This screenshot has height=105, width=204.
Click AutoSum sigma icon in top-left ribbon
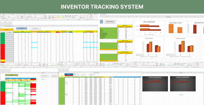tap(73, 16)
